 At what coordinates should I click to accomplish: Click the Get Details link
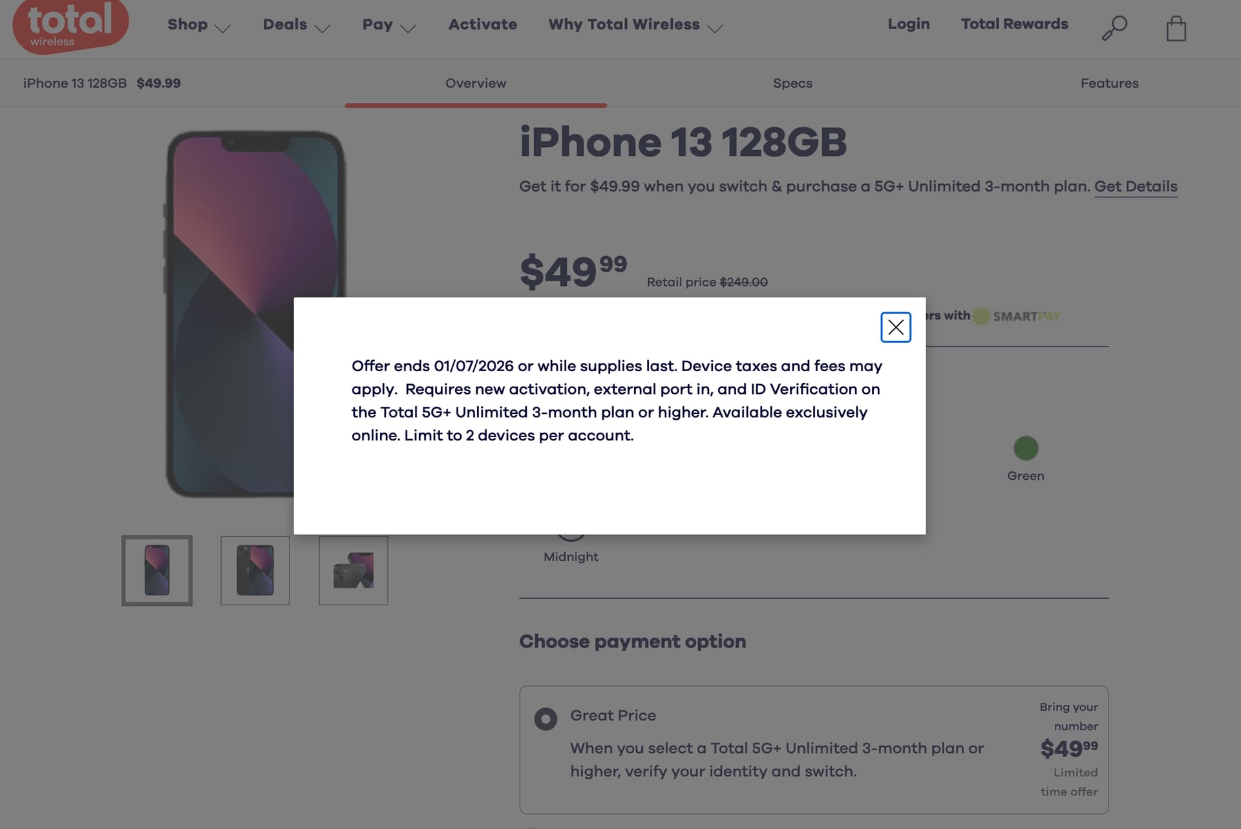1135,186
